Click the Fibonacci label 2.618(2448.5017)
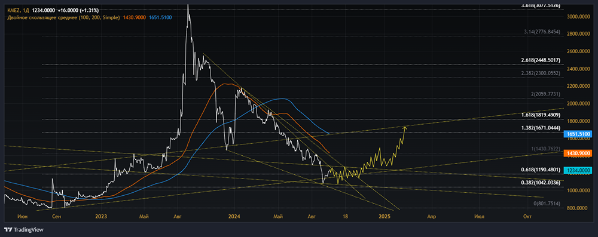Viewport: 598px width, 237px height. (x=541, y=60)
